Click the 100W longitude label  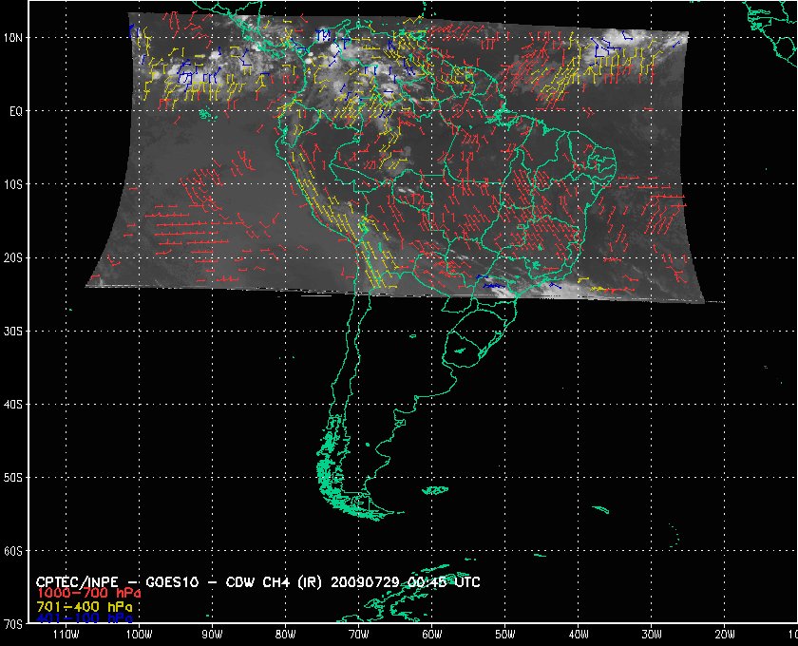click(x=138, y=635)
